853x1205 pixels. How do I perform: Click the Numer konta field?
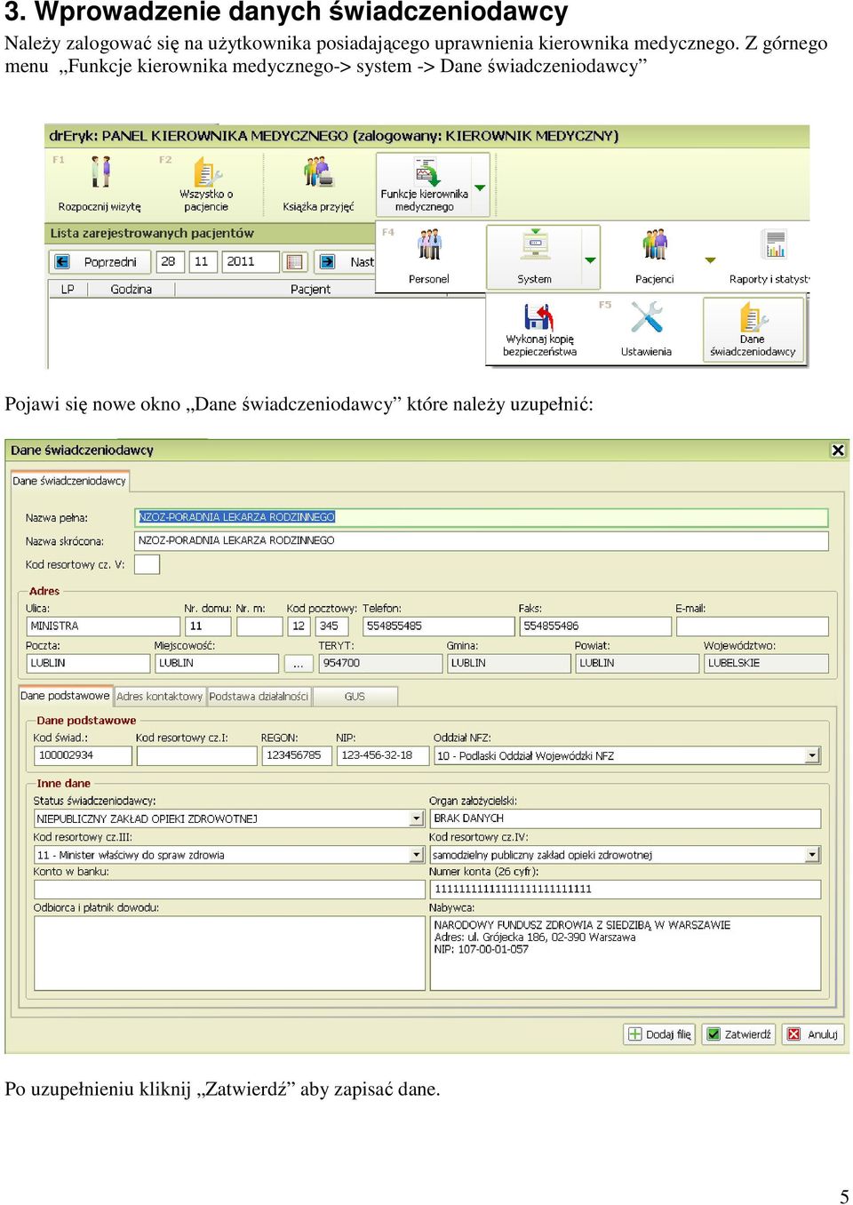coord(626,890)
